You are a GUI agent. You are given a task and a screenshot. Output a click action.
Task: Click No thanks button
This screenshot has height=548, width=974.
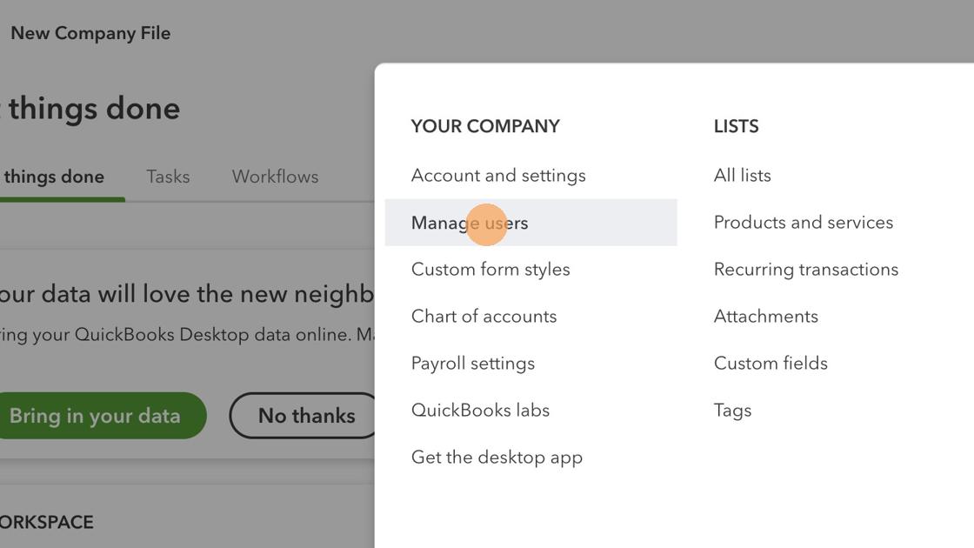pos(306,416)
